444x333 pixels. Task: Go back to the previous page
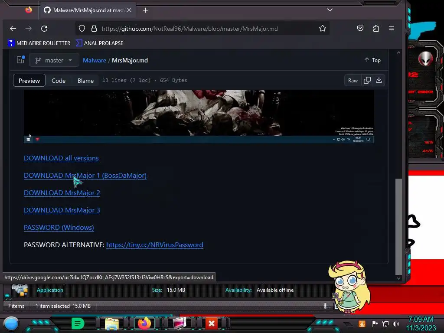[13, 28]
